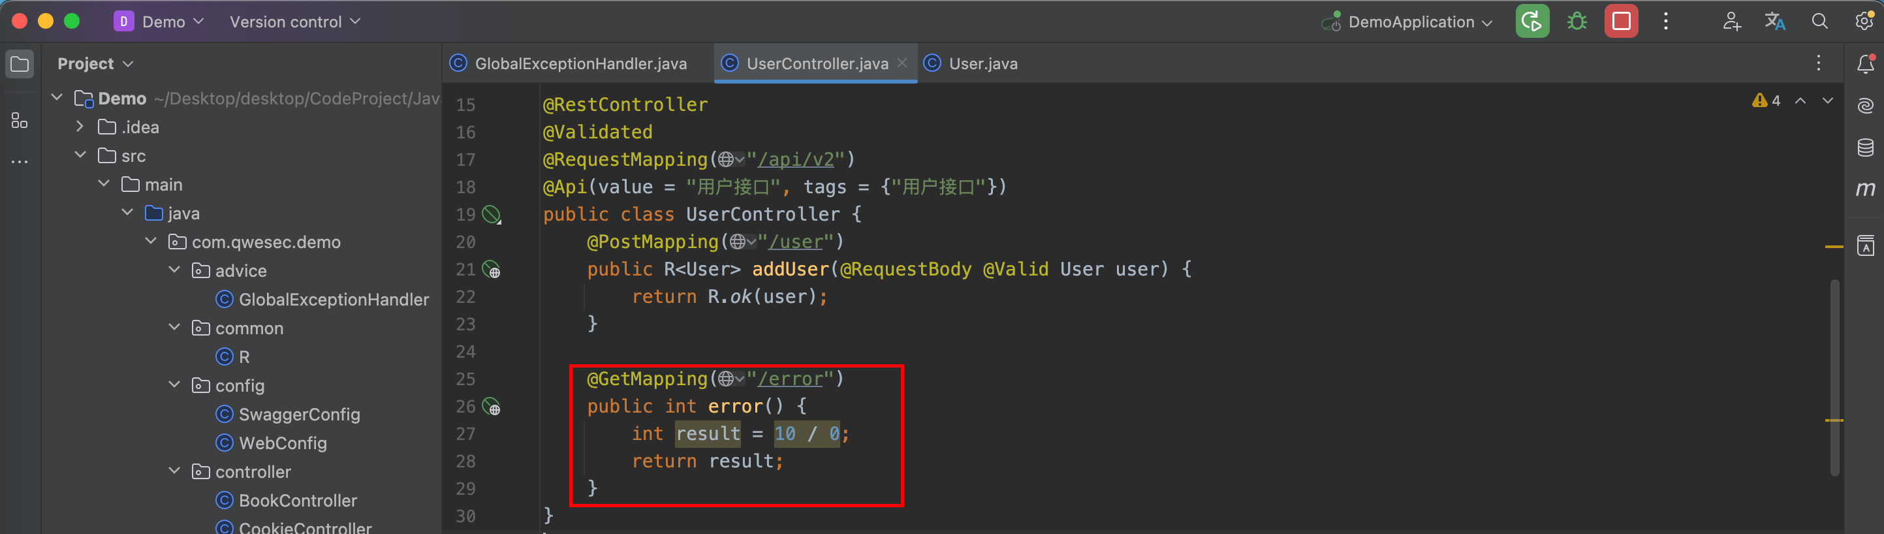This screenshot has height=534, width=1884.
Task: Click the highlighted result variable on line 27
Action: tap(707, 433)
